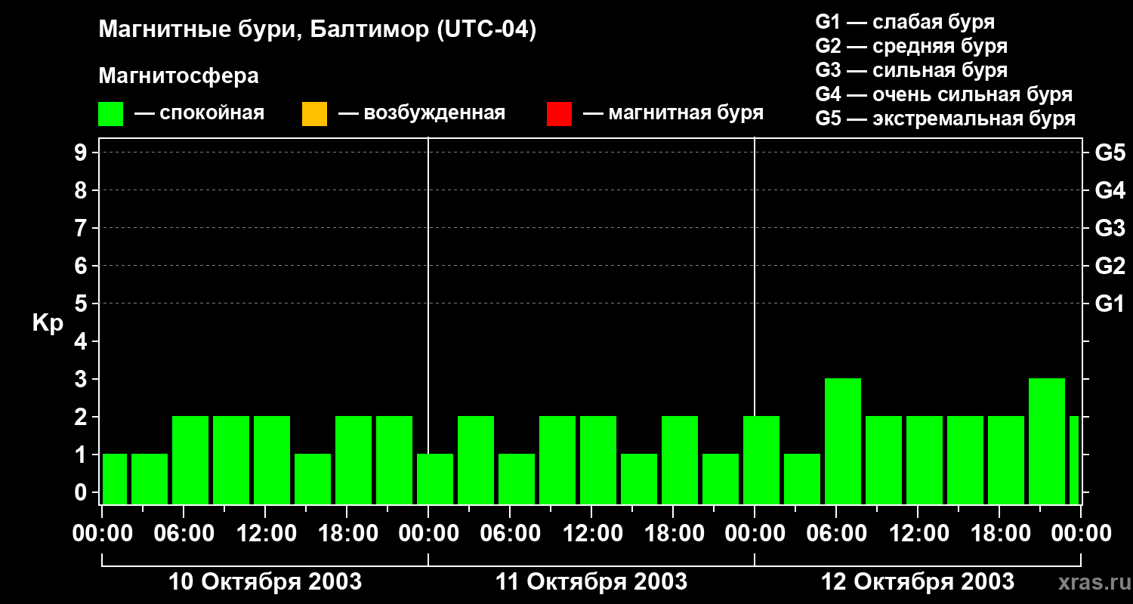Click the "G3 — сильная буря" legend line
The height and width of the screenshot is (604, 1133).
coord(911,70)
